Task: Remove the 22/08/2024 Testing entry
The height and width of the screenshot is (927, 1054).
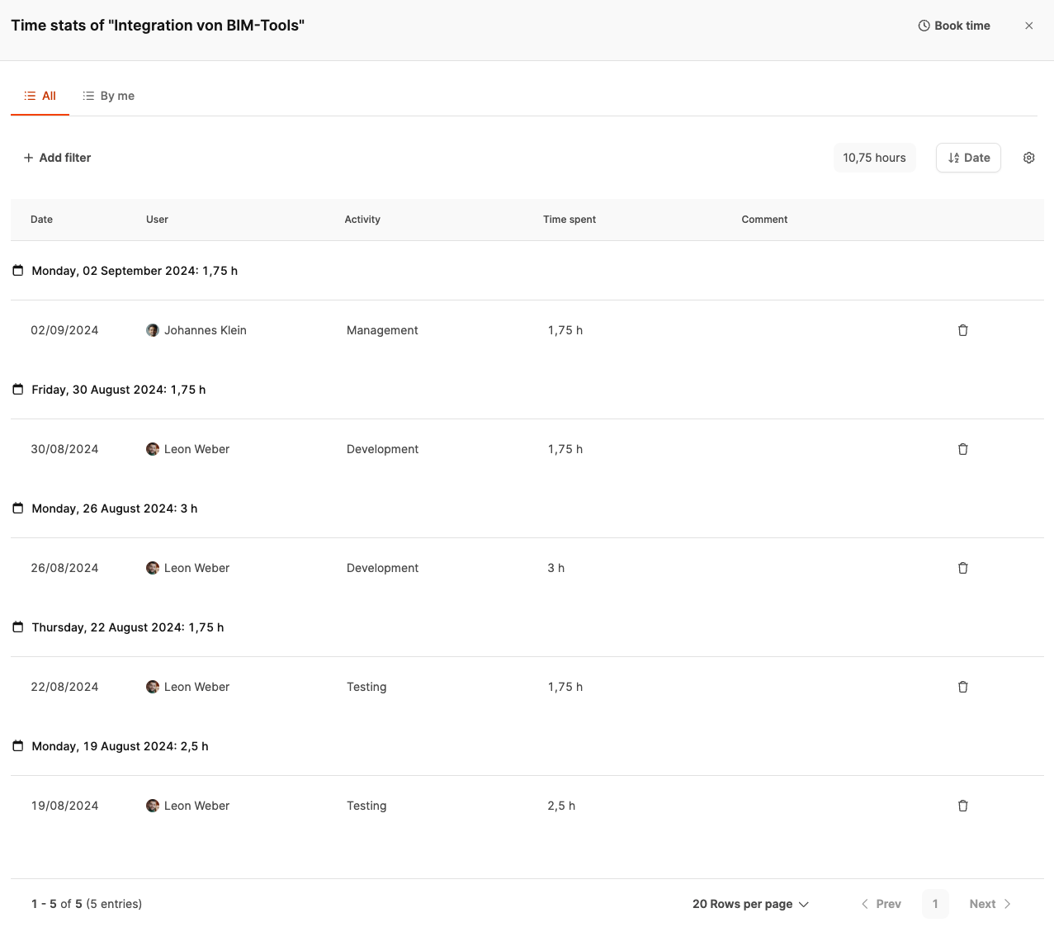Action: 962,687
